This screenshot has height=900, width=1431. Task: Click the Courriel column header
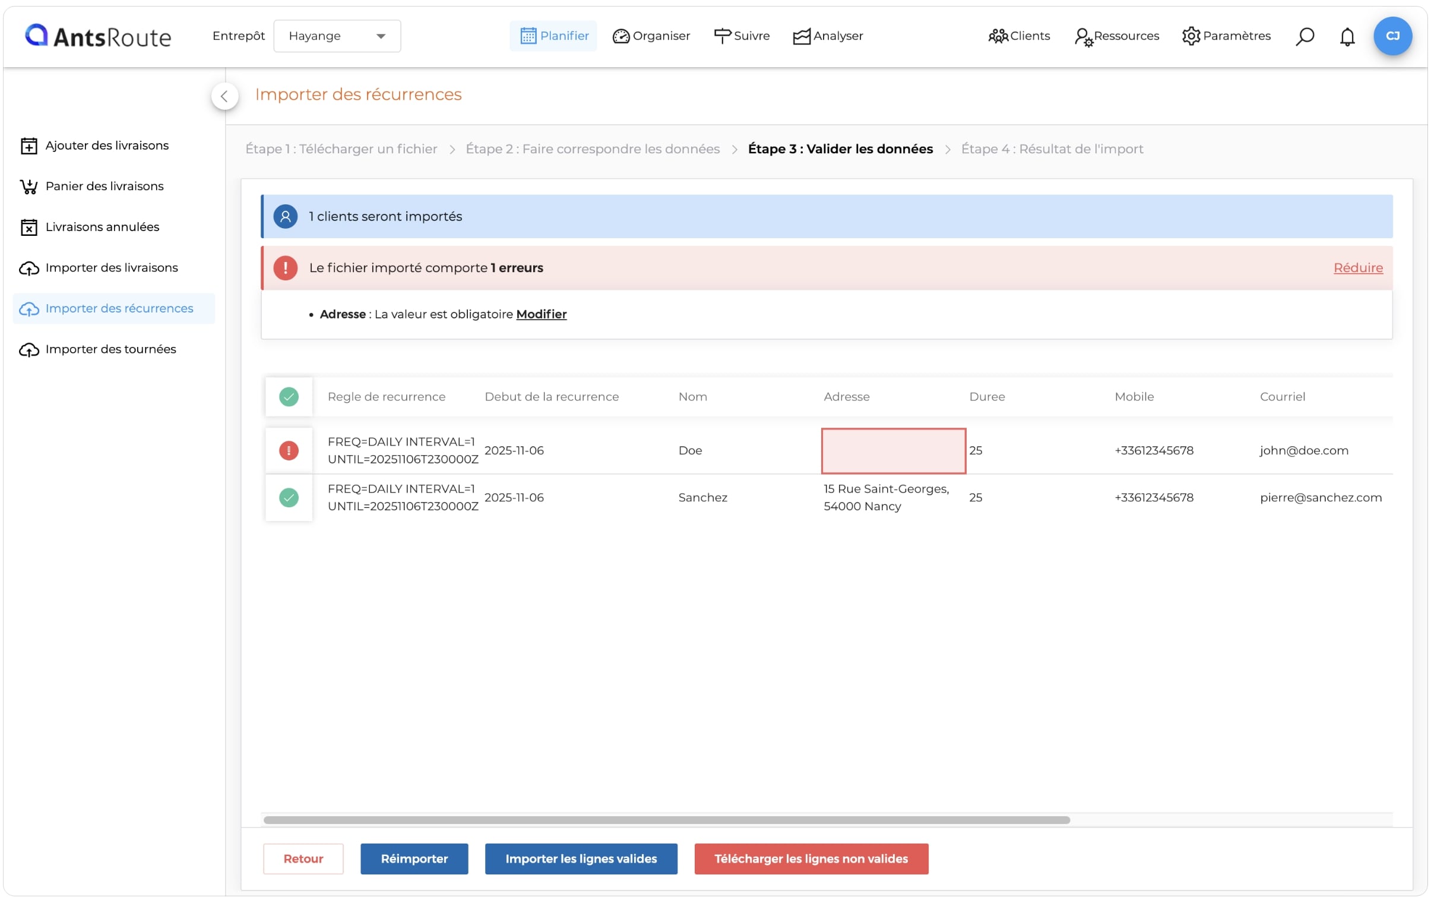click(1283, 396)
